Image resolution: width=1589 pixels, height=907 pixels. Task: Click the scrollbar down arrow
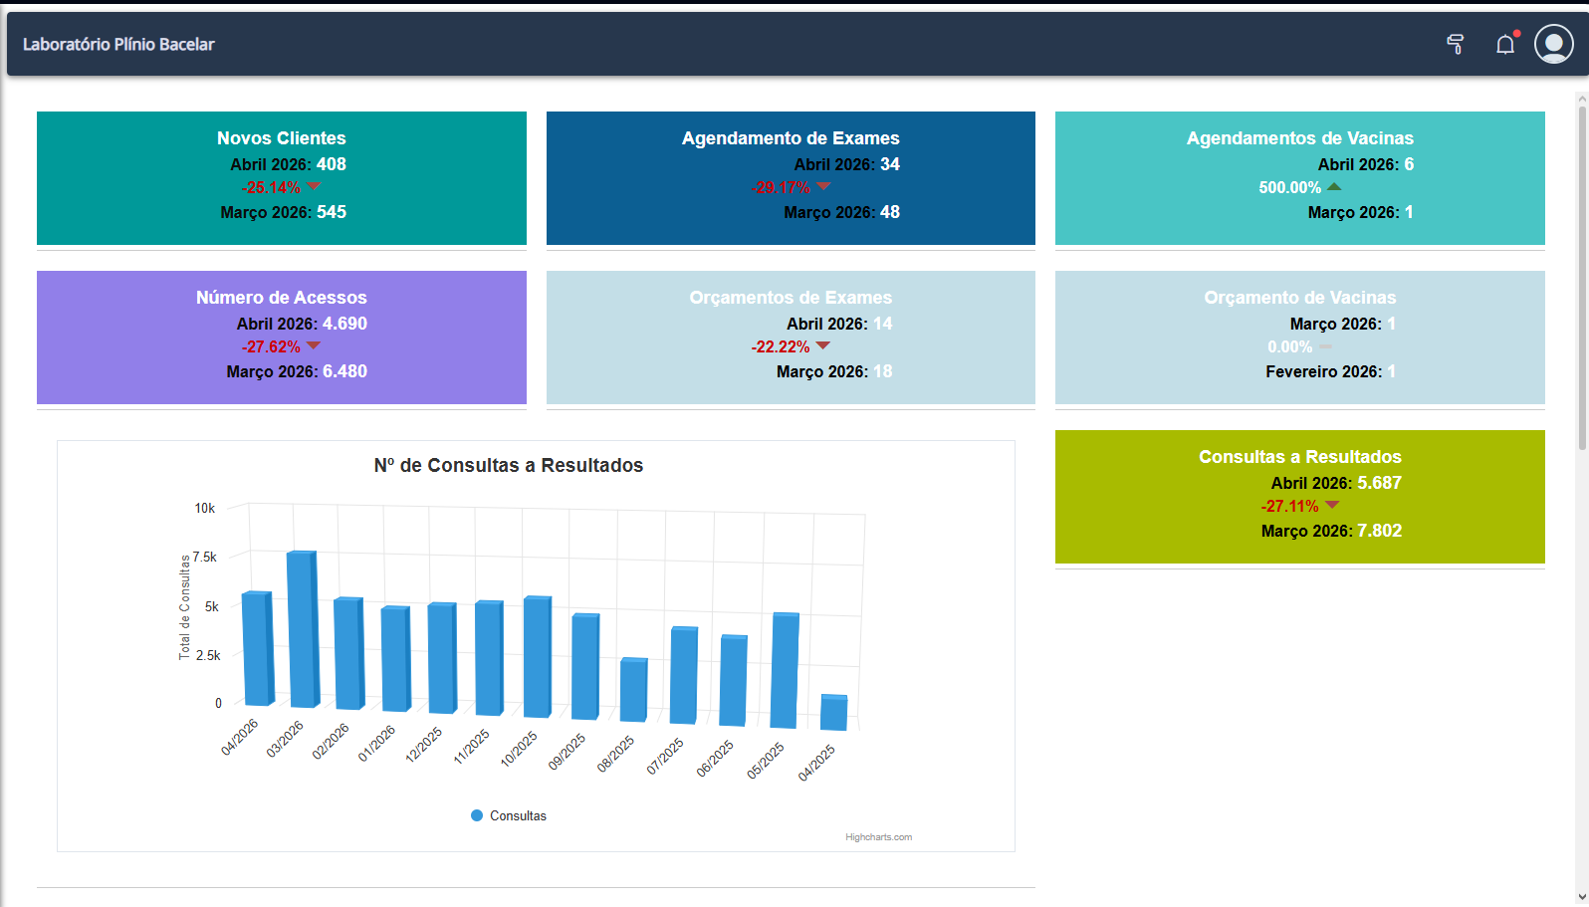[x=1583, y=897]
